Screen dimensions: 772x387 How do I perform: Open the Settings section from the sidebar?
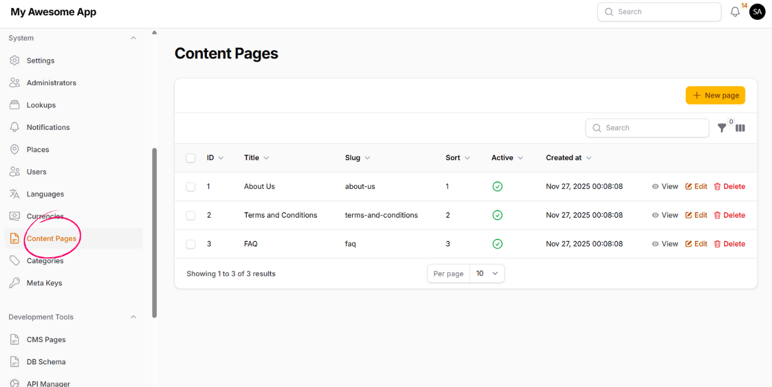pos(40,60)
